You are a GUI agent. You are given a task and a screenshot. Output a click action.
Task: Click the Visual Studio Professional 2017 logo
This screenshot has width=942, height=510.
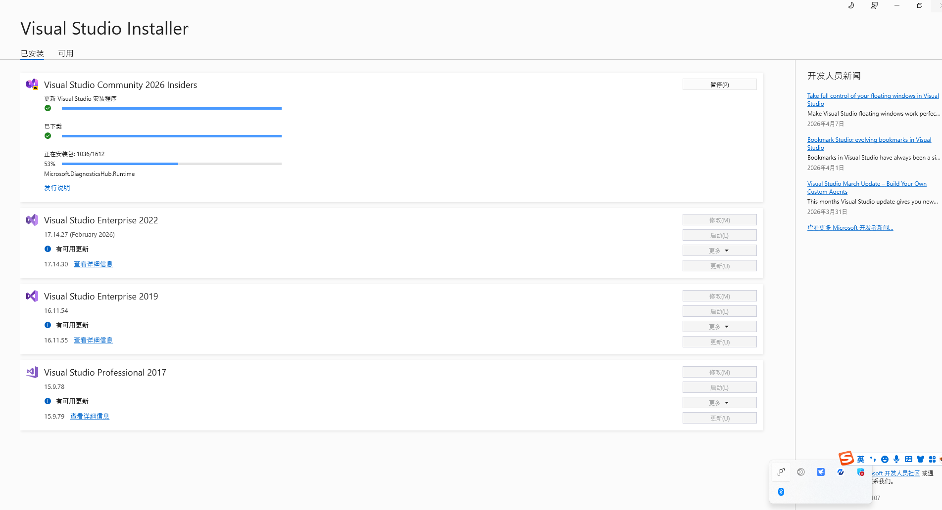32,372
